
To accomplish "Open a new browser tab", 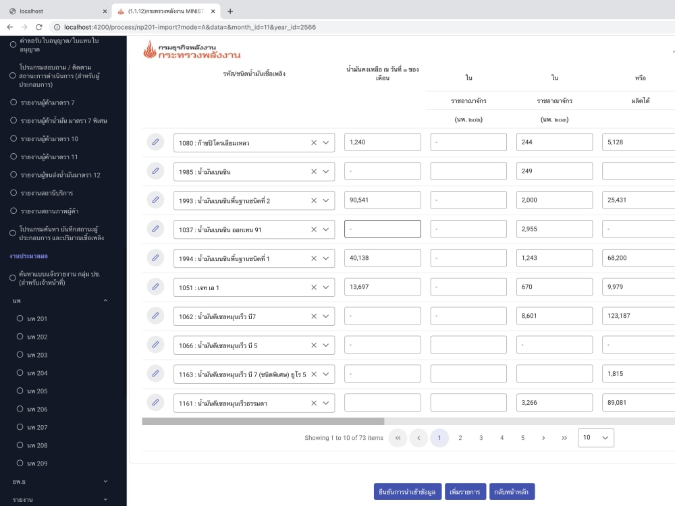I will 230,11.
